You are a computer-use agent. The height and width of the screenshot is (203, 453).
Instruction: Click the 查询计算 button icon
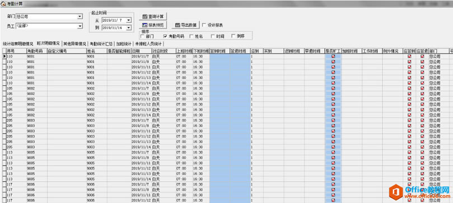(145, 17)
